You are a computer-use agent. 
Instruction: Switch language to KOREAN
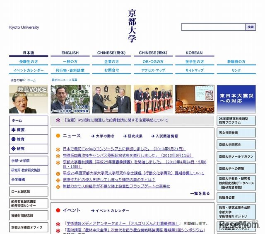click(194, 53)
